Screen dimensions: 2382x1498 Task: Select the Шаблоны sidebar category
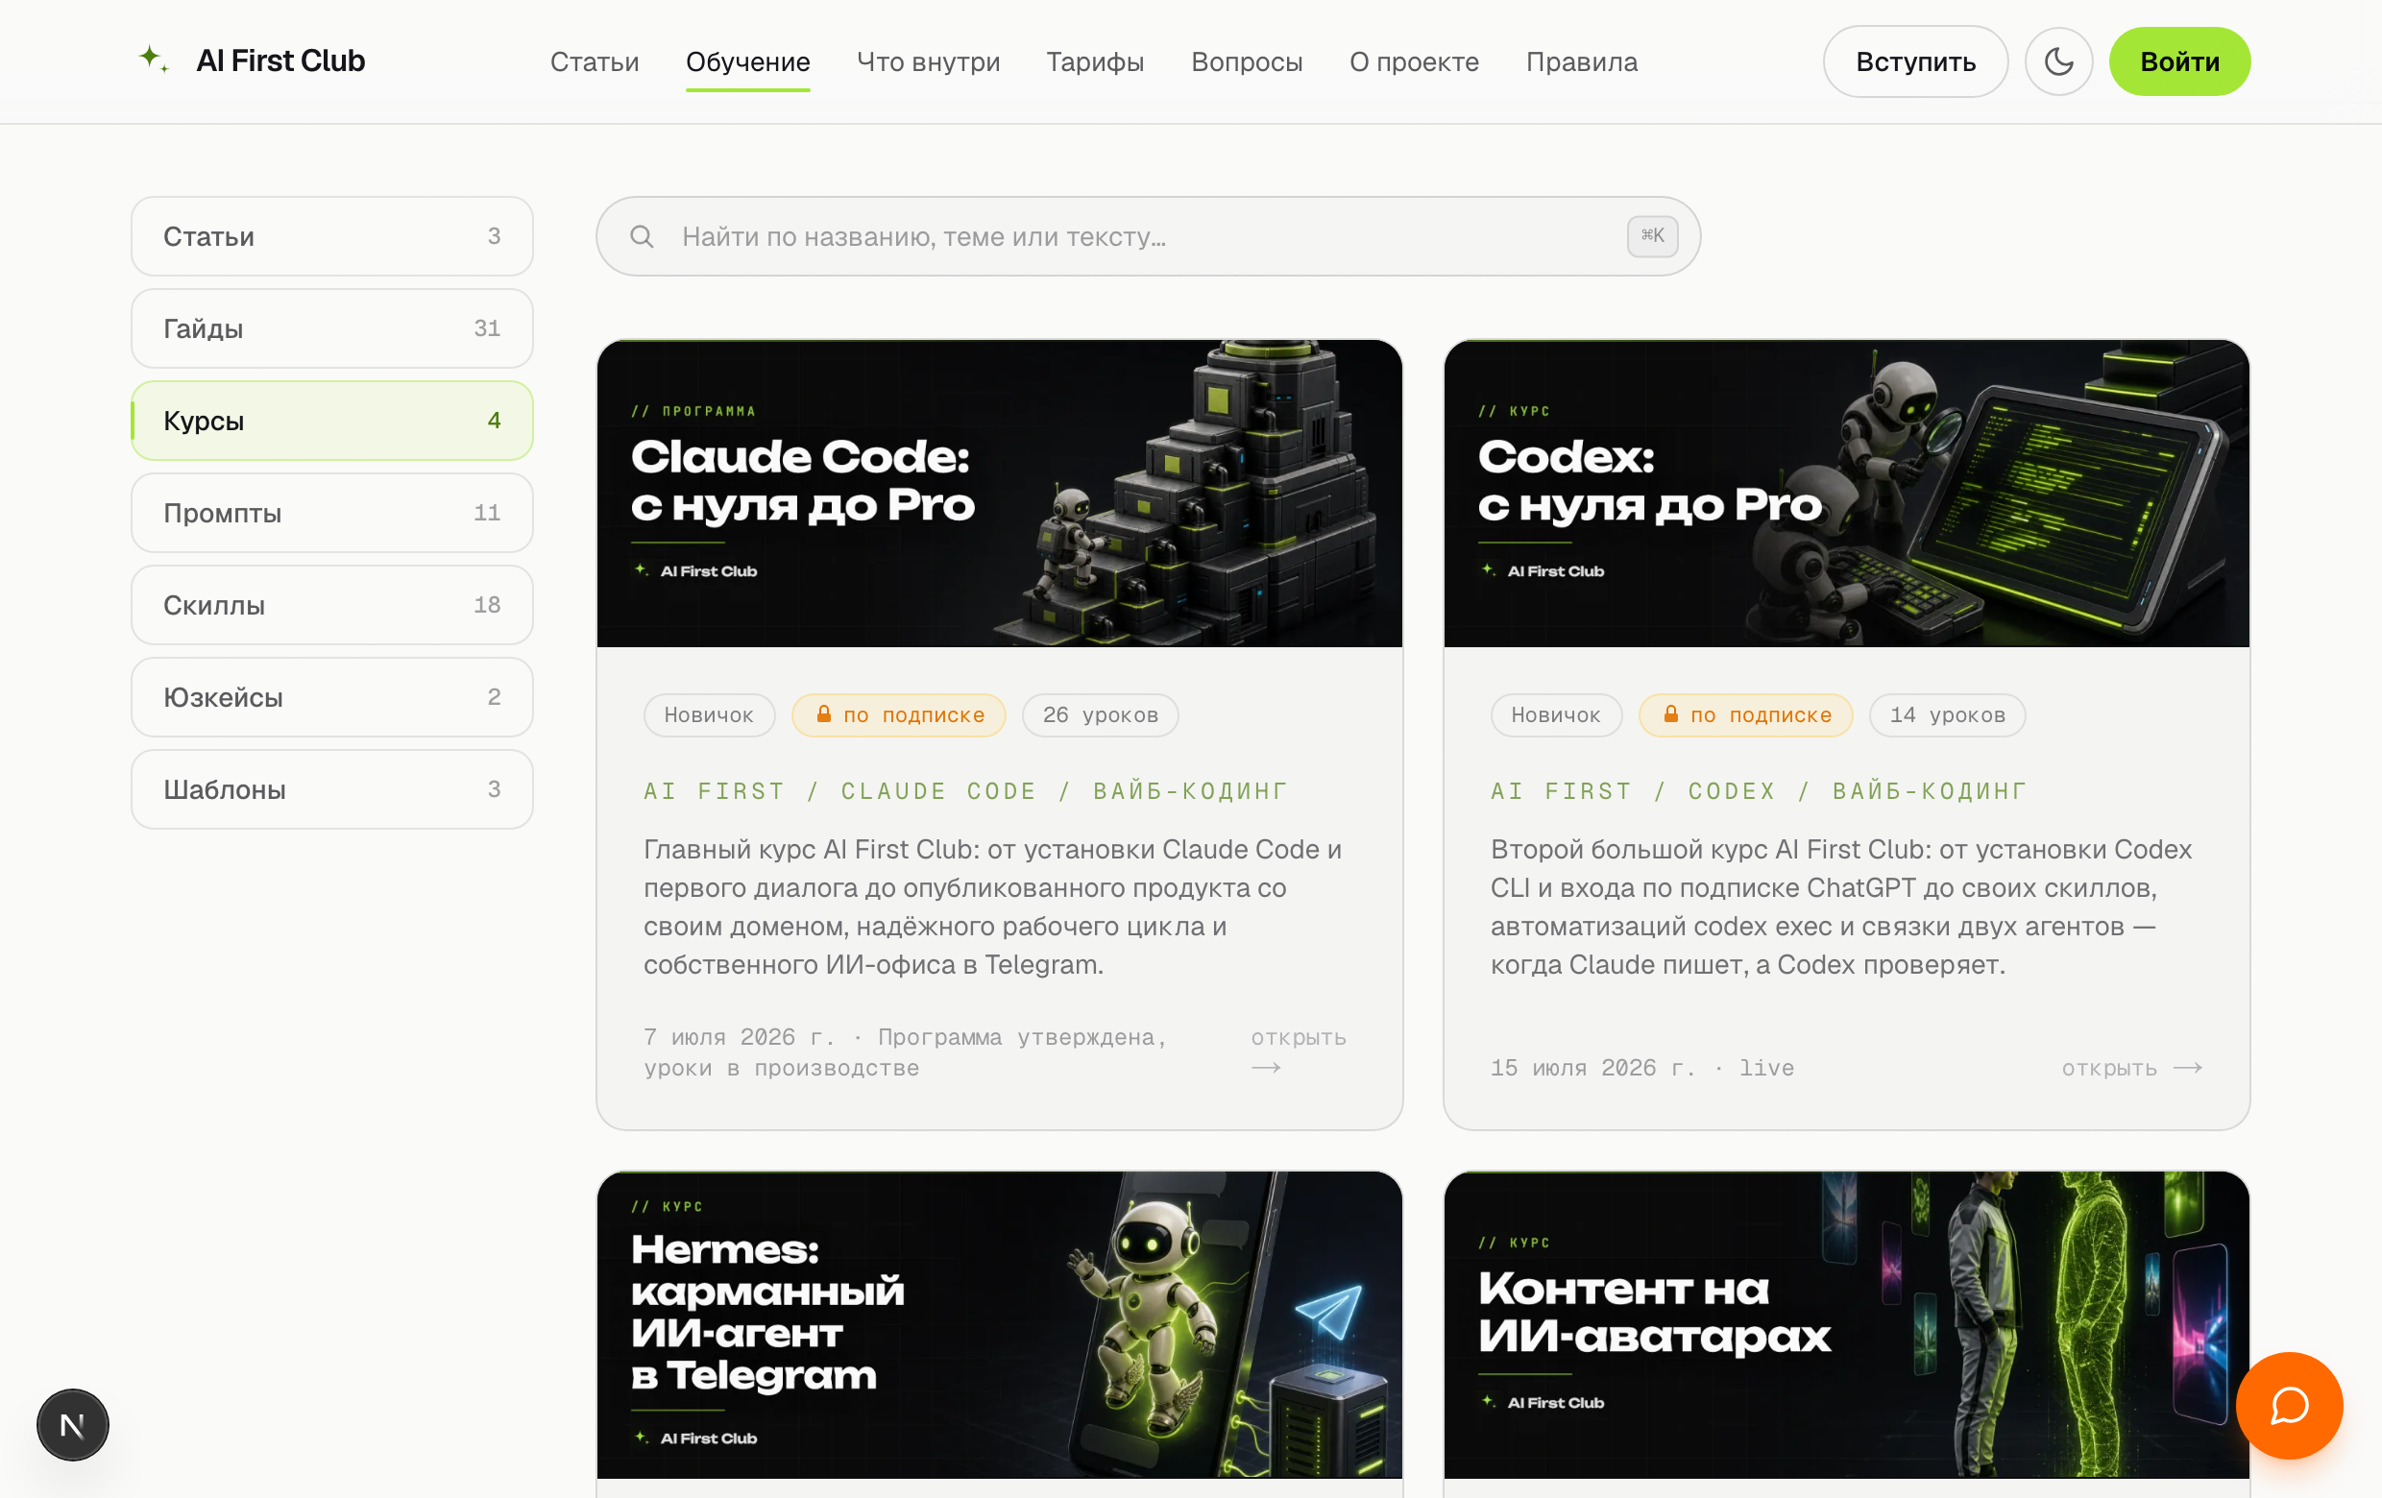332,789
